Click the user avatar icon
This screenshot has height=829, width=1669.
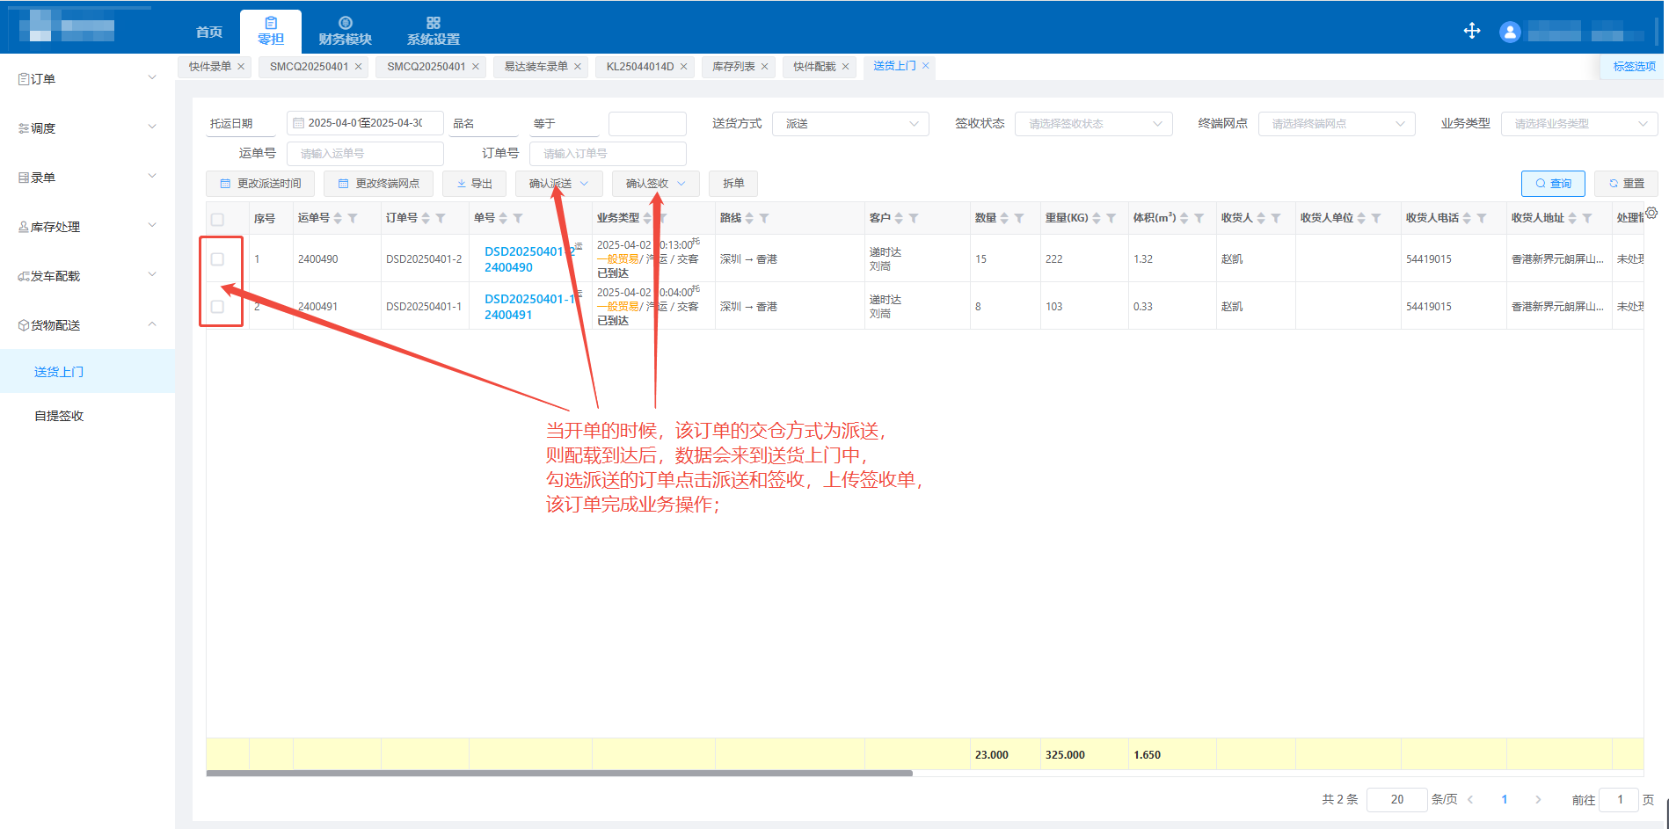click(1510, 33)
